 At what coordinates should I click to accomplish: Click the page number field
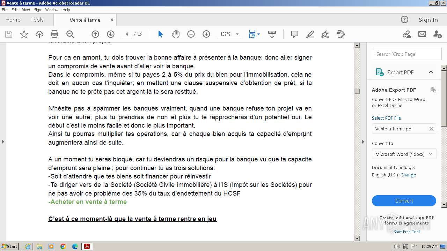pos(127,34)
